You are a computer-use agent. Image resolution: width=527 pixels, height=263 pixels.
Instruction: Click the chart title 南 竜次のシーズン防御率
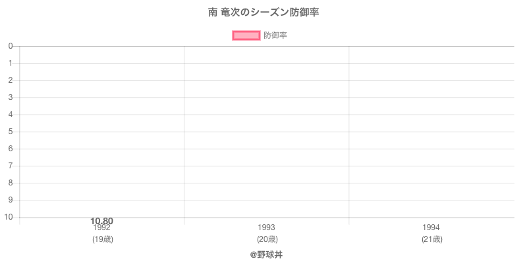pyautogui.click(x=263, y=12)
